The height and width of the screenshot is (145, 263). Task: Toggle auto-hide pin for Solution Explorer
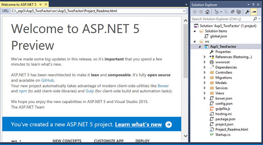[x=253, y=5]
